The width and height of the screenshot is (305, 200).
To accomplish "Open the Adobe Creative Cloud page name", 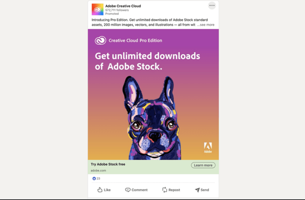I will tap(123, 6).
